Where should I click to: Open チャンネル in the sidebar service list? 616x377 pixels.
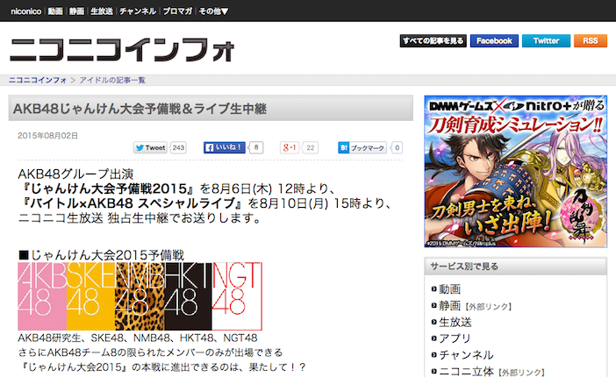point(466,354)
